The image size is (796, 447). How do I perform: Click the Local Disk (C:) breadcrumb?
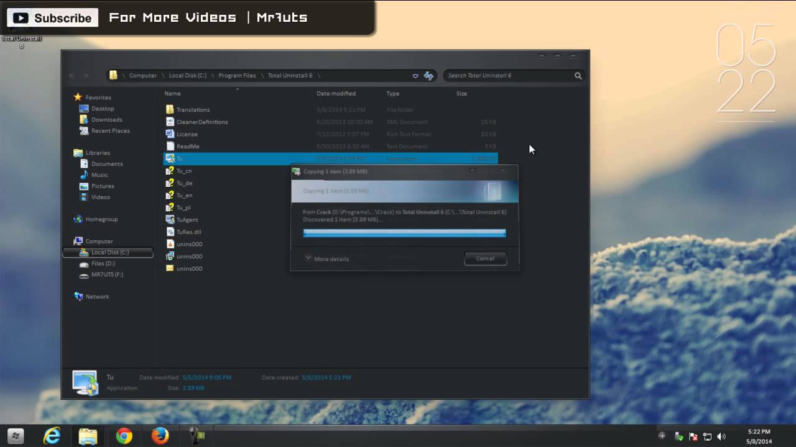tap(188, 76)
